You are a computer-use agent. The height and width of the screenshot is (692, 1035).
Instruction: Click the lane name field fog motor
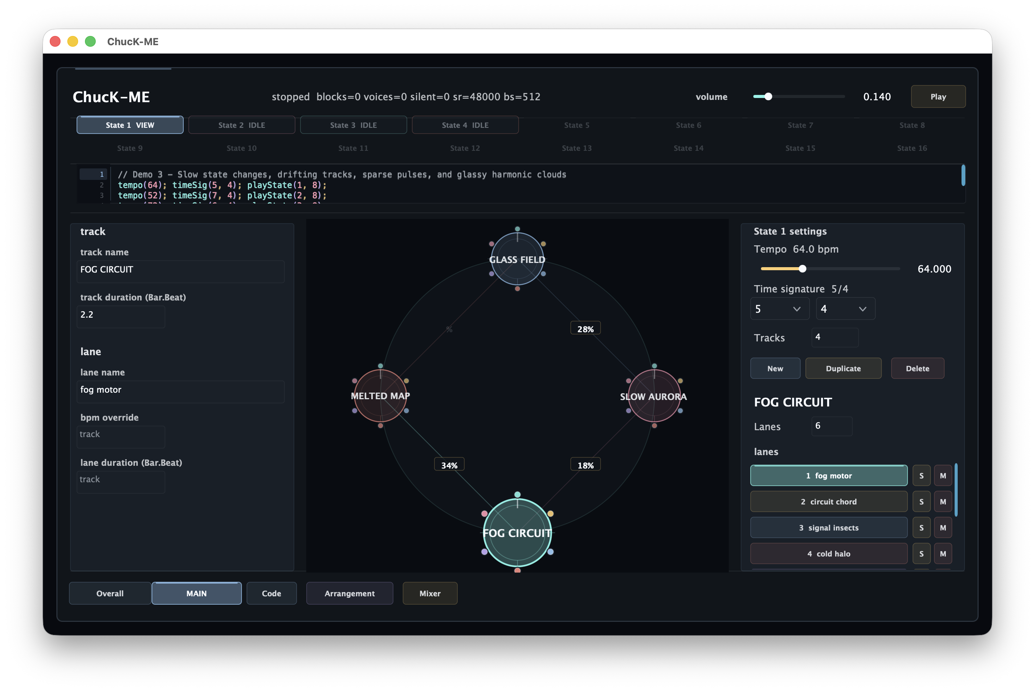[x=181, y=392]
